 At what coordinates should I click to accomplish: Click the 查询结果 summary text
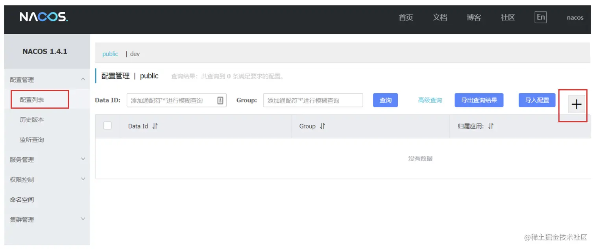pyautogui.click(x=228, y=76)
